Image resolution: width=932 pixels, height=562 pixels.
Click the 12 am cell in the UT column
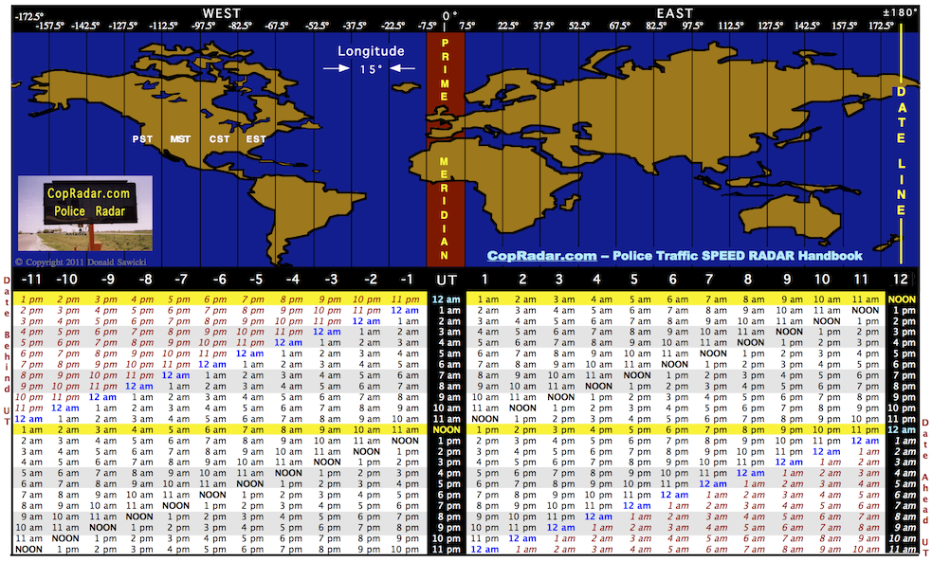tap(447, 299)
